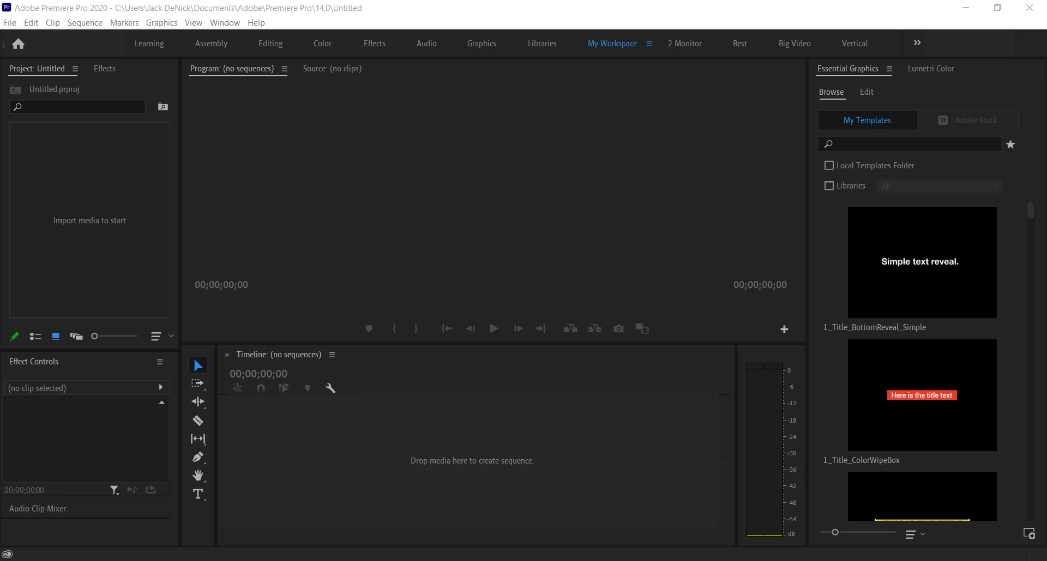Jump to the In point

(x=447, y=328)
